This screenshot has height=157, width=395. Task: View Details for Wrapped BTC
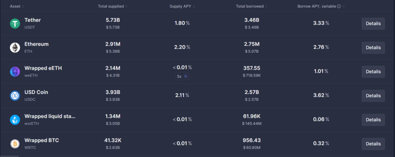[373, 144]
